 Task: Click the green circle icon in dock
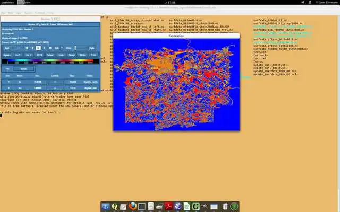tap(234, 206)
